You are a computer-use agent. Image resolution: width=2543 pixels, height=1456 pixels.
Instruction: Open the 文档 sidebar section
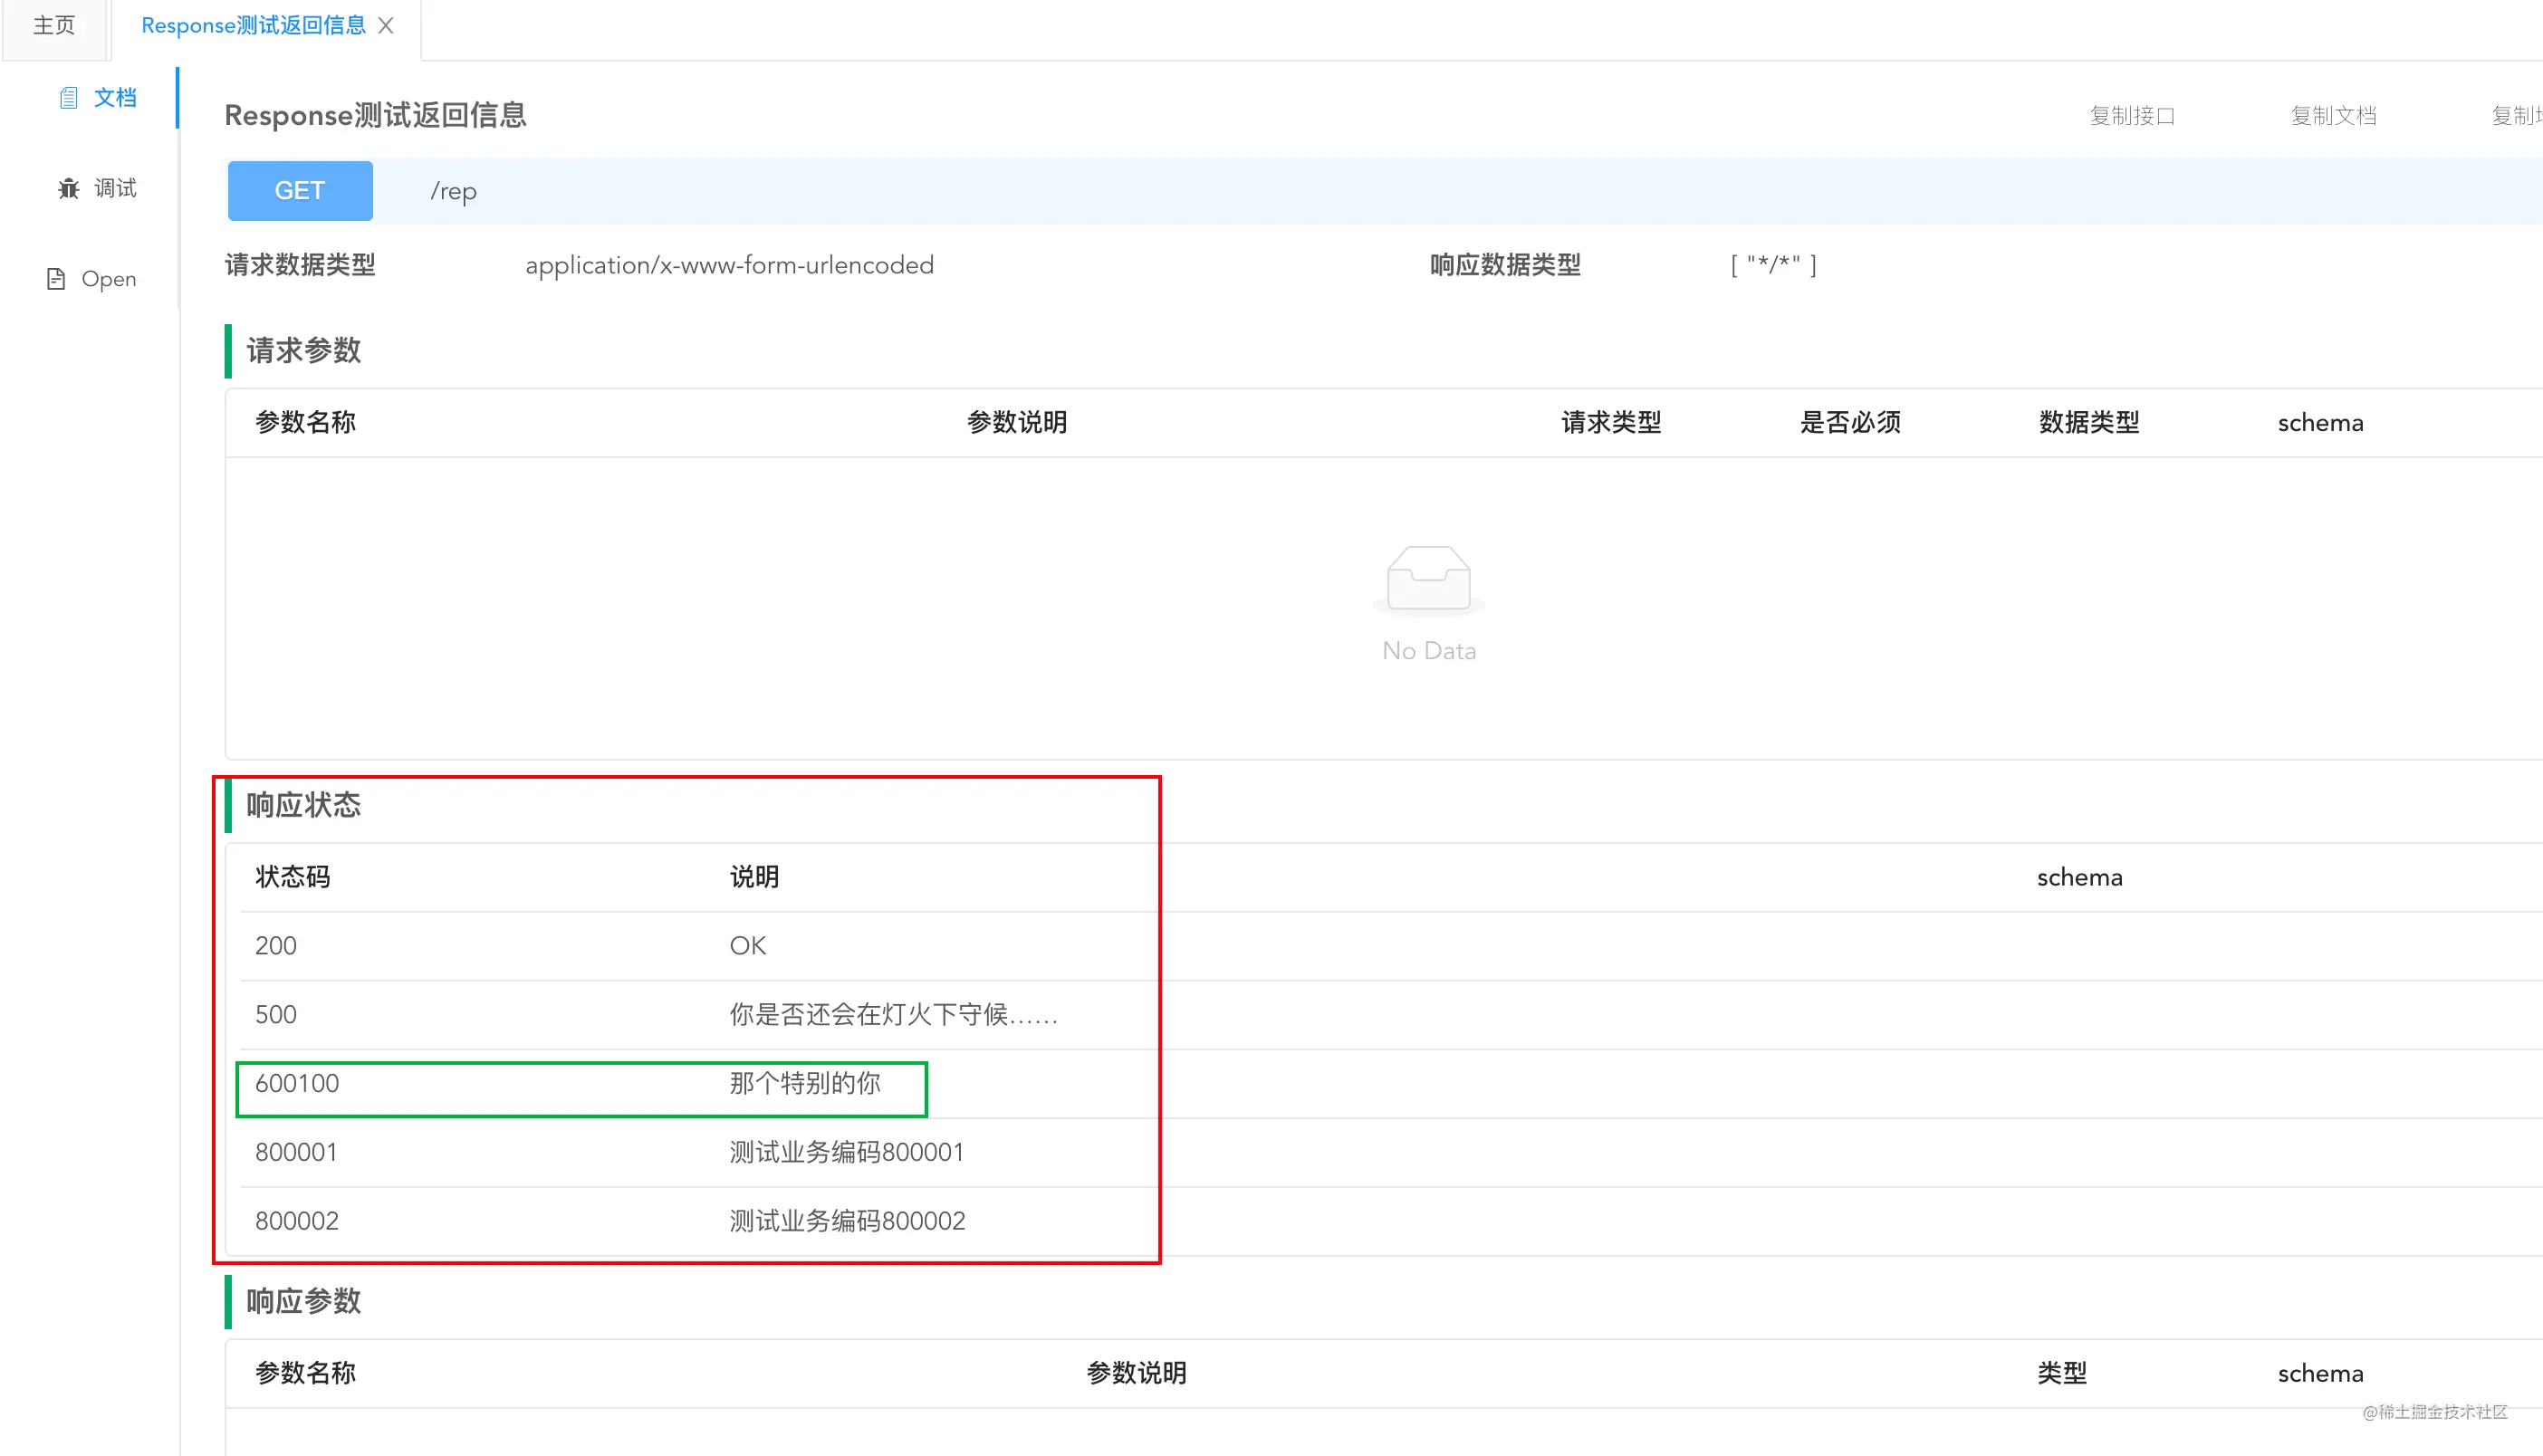tap(97, 98)
